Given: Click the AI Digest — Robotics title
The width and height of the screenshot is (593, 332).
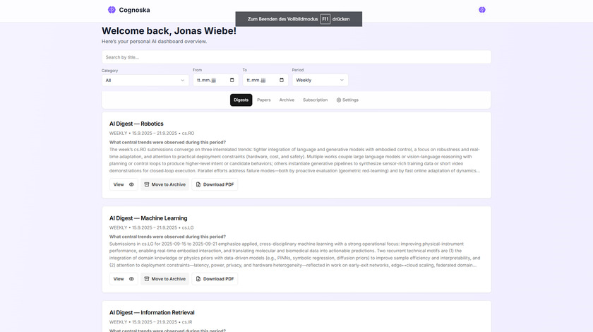Looking at the screenshot, I should point(136,124).
